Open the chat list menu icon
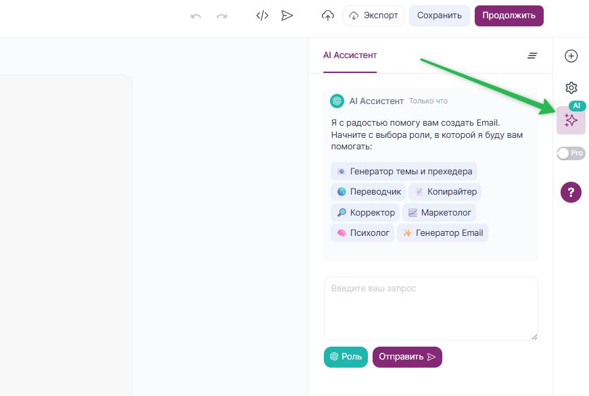Viewport: 589px width, 396px height. click(532, 55)
